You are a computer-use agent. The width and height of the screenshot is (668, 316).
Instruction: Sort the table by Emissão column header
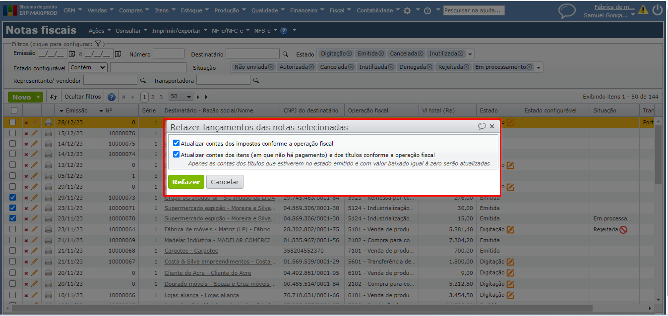(x=73, y=110)
